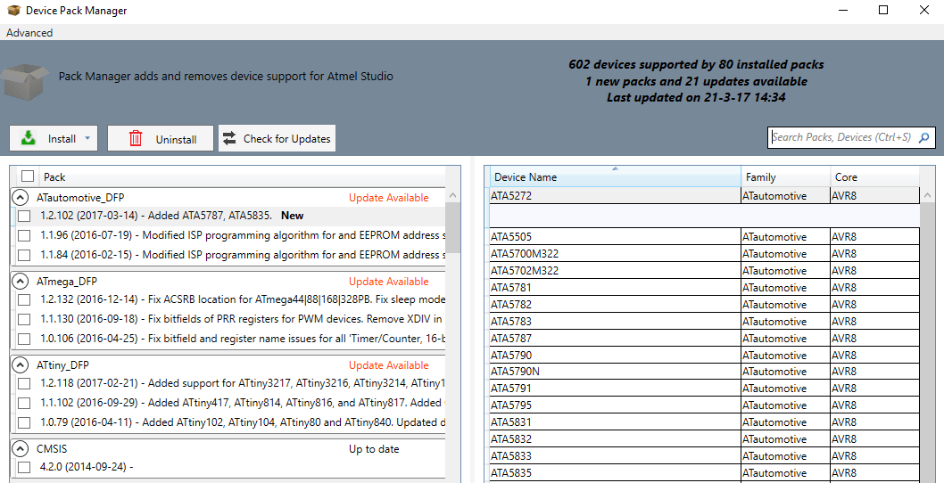Select device ATA5790N
This screenshot has height=483, width=944.
[704, 371]
